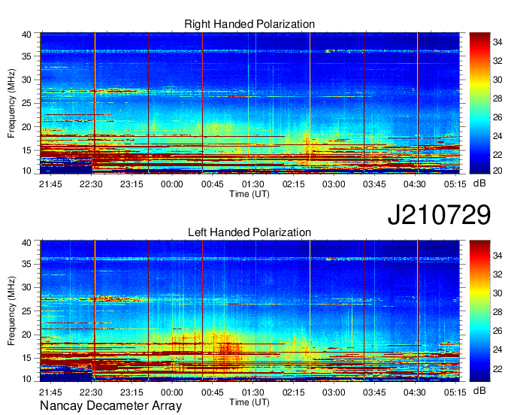Image resolution: width=511 pixels, height=415 pixels.
Task: Click "Time (UT)" label under the Right Handed plot
Action: click(x=249, y=194)
